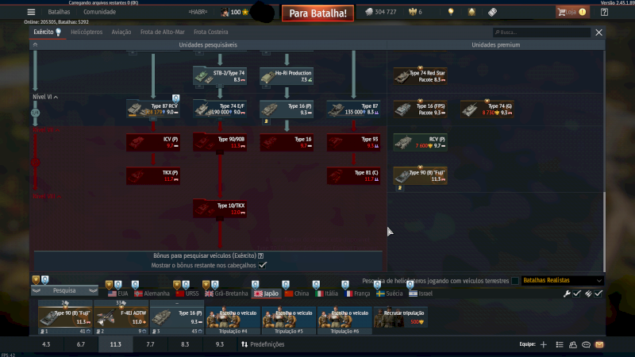The width and height of the screenshot is (635, 357).
Task: Open Comunidade menu
Action: pyautogui.click(x=100, y=12)
